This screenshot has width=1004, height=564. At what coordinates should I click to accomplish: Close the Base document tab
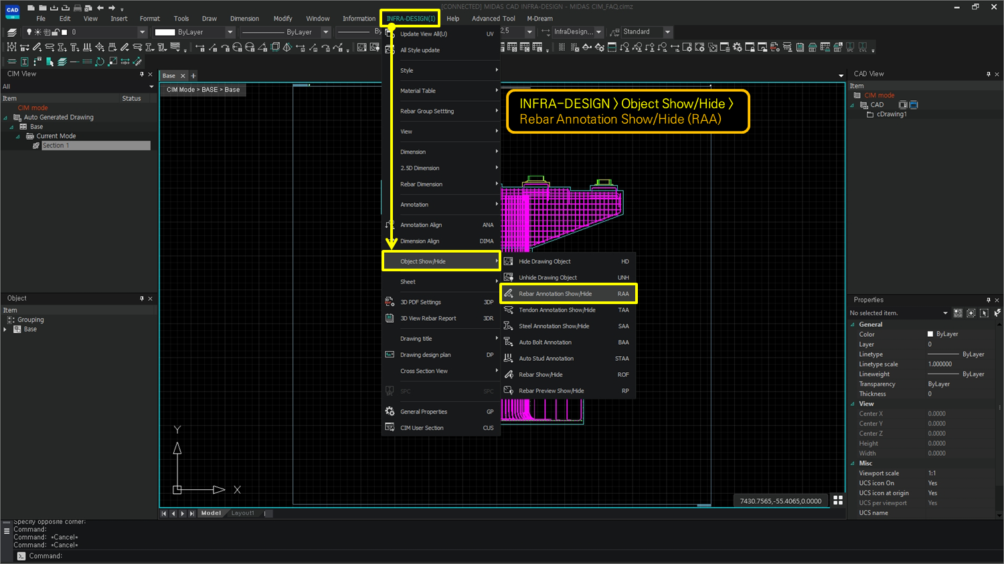click(183, 76)
